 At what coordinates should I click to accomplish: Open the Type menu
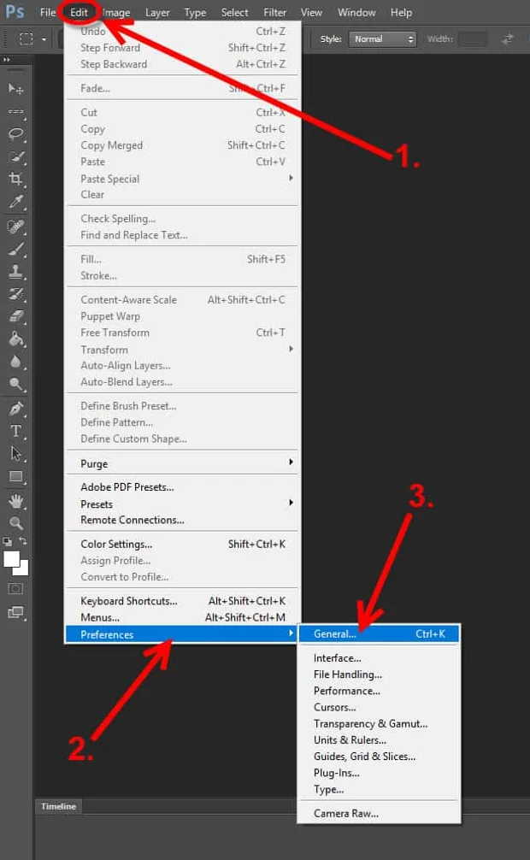[x=195, y=12]
